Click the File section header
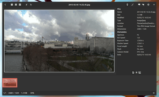 coord(119,9)
